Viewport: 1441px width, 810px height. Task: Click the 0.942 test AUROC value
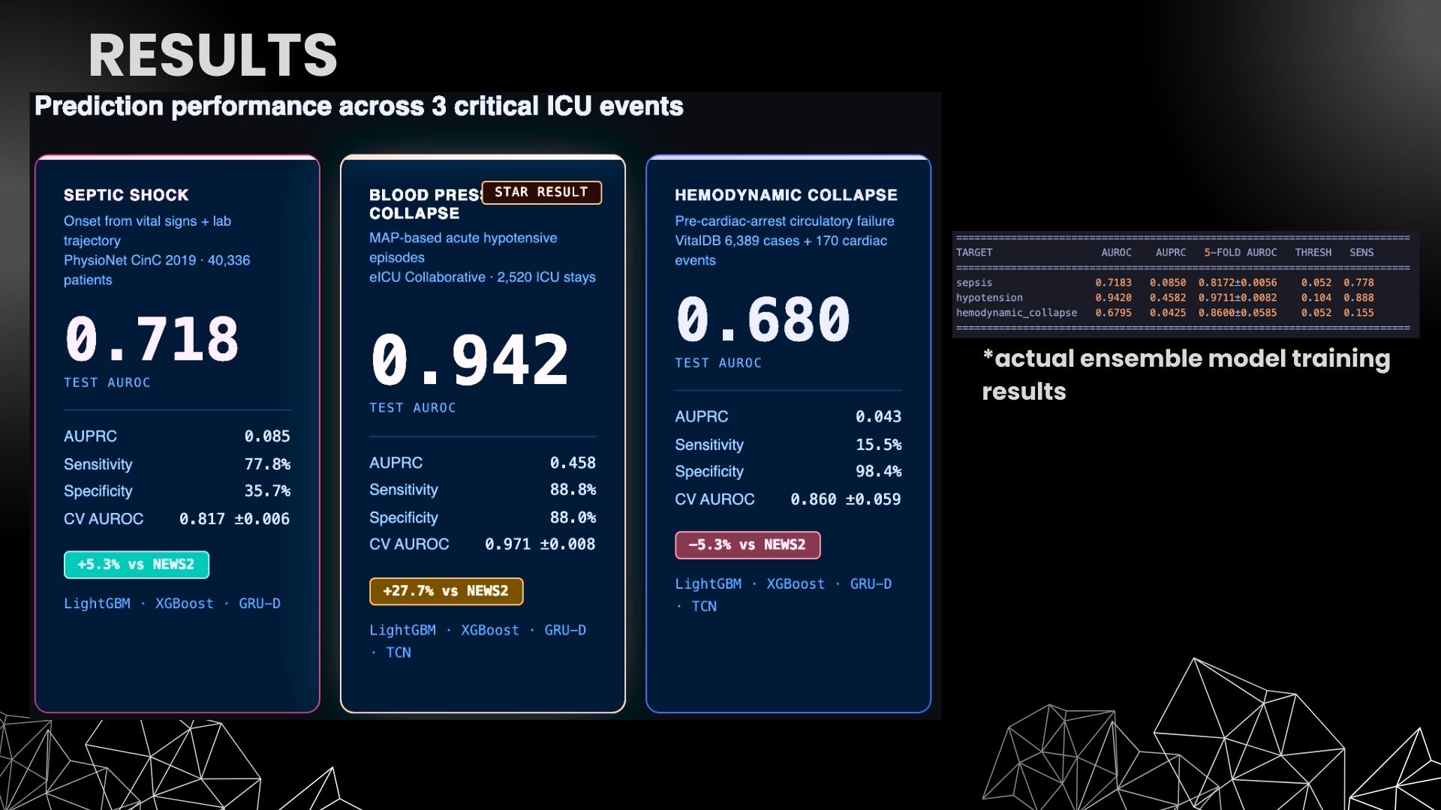tap(470, 361)
